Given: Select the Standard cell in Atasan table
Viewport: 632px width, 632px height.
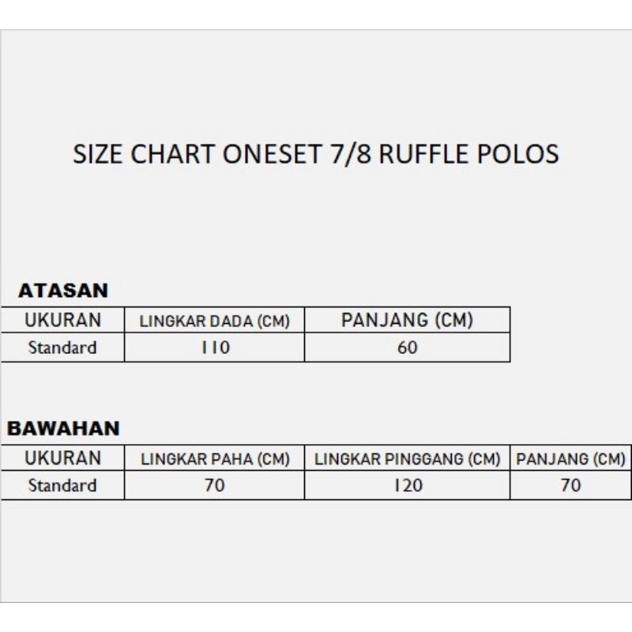Looking at the screenshot, I should point(62,348).
